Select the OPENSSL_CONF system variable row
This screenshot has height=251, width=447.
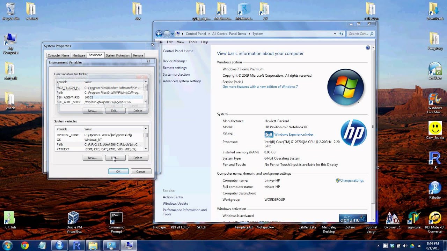pyautogui.click(x=100, y=135)
